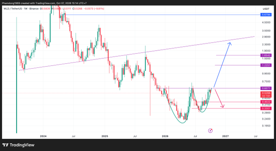Click the 2027 label on time axis
This screenshot has width=276, height=151.
(225, 136)
